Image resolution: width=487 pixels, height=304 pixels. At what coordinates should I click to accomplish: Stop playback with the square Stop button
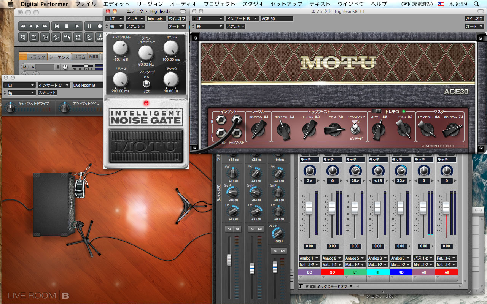tap(67, 26)
